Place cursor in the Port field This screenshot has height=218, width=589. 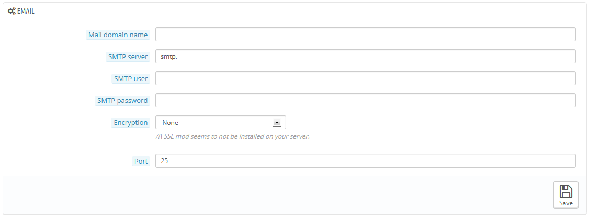coord(365,161)
